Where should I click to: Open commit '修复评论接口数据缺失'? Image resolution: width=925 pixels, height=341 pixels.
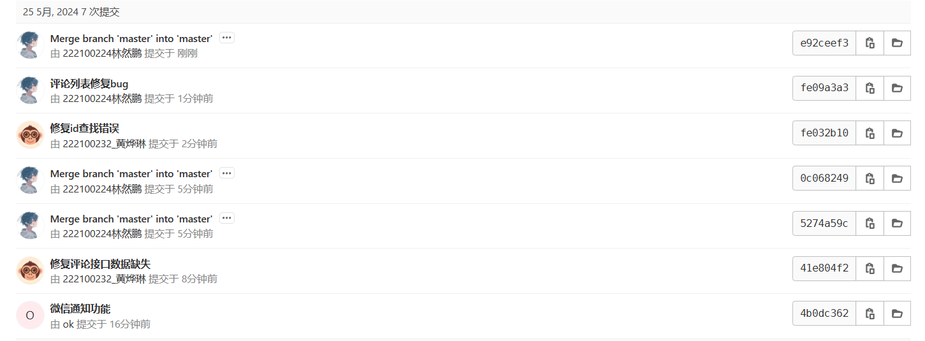101,264
